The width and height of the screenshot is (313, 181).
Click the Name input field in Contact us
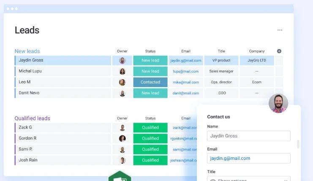(x=249, y=136)
